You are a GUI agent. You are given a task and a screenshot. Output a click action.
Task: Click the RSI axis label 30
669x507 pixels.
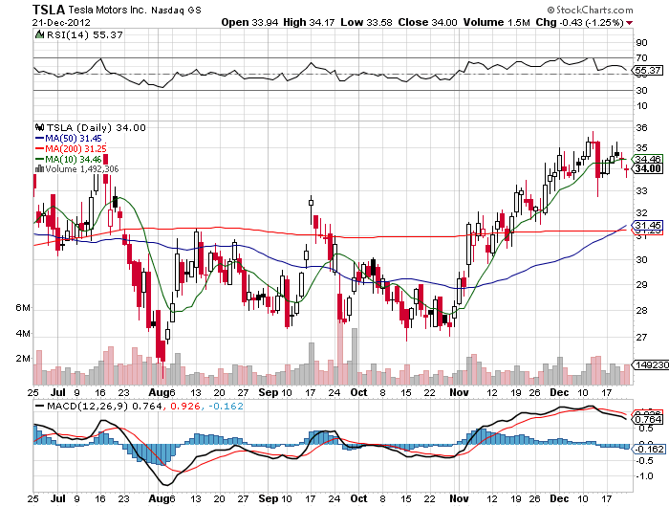tap(641, 91)
